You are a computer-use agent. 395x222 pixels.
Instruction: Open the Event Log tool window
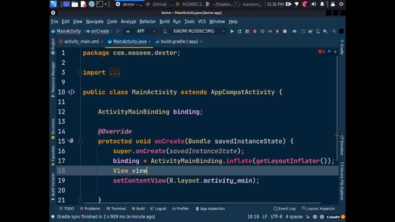point(285,208)
